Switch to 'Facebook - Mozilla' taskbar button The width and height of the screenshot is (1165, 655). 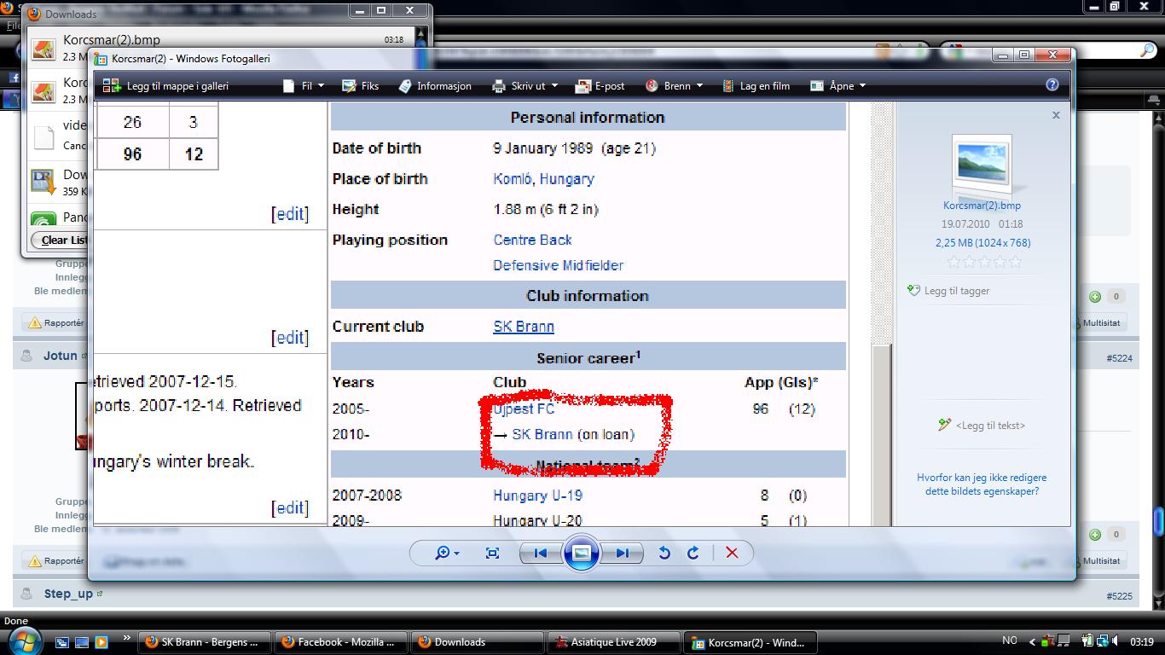pos(340,642)
